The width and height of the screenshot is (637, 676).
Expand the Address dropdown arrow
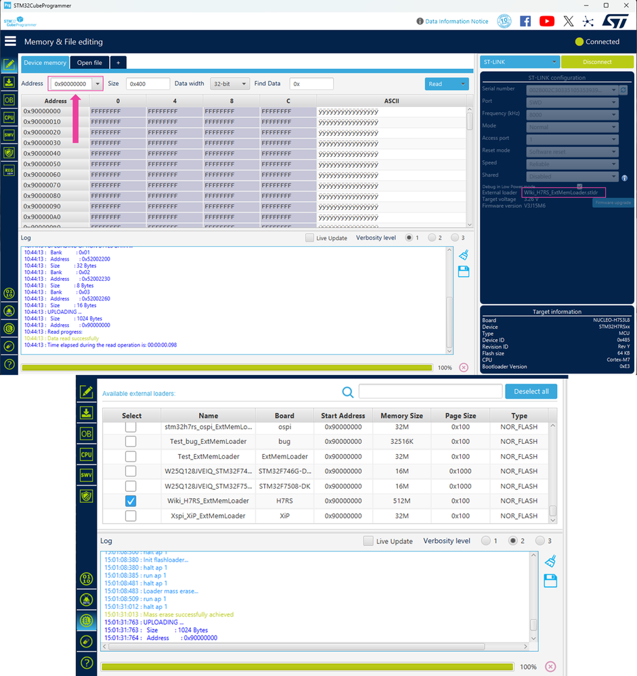coord(98,84)
